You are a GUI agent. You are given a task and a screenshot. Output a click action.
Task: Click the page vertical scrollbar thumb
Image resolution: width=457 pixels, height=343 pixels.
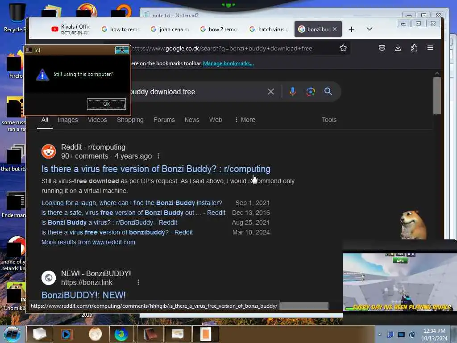tap(437, 96)
